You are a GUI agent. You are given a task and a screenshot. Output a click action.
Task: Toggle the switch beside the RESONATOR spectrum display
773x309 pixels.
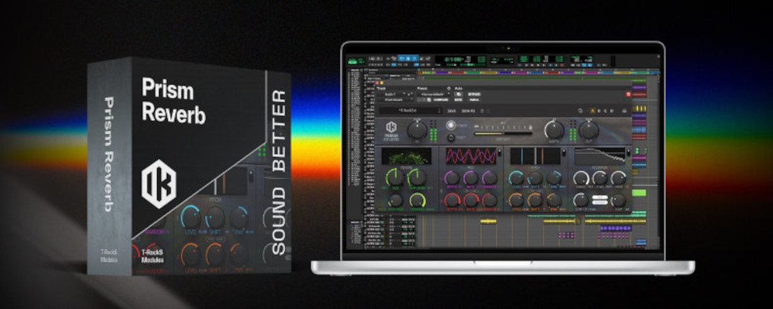(628, 153)
